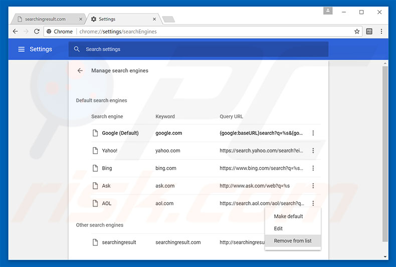Viewport: 396px width, 267px height.
Task: Click the Default search engines label
Action: [101, 100]
